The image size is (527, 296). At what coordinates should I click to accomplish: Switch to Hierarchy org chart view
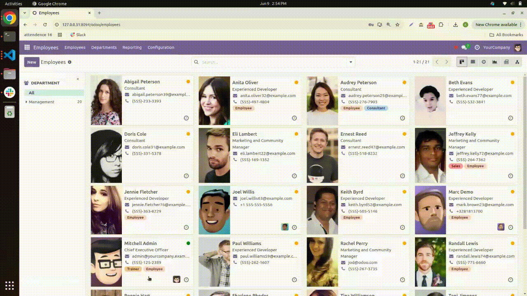517,62
